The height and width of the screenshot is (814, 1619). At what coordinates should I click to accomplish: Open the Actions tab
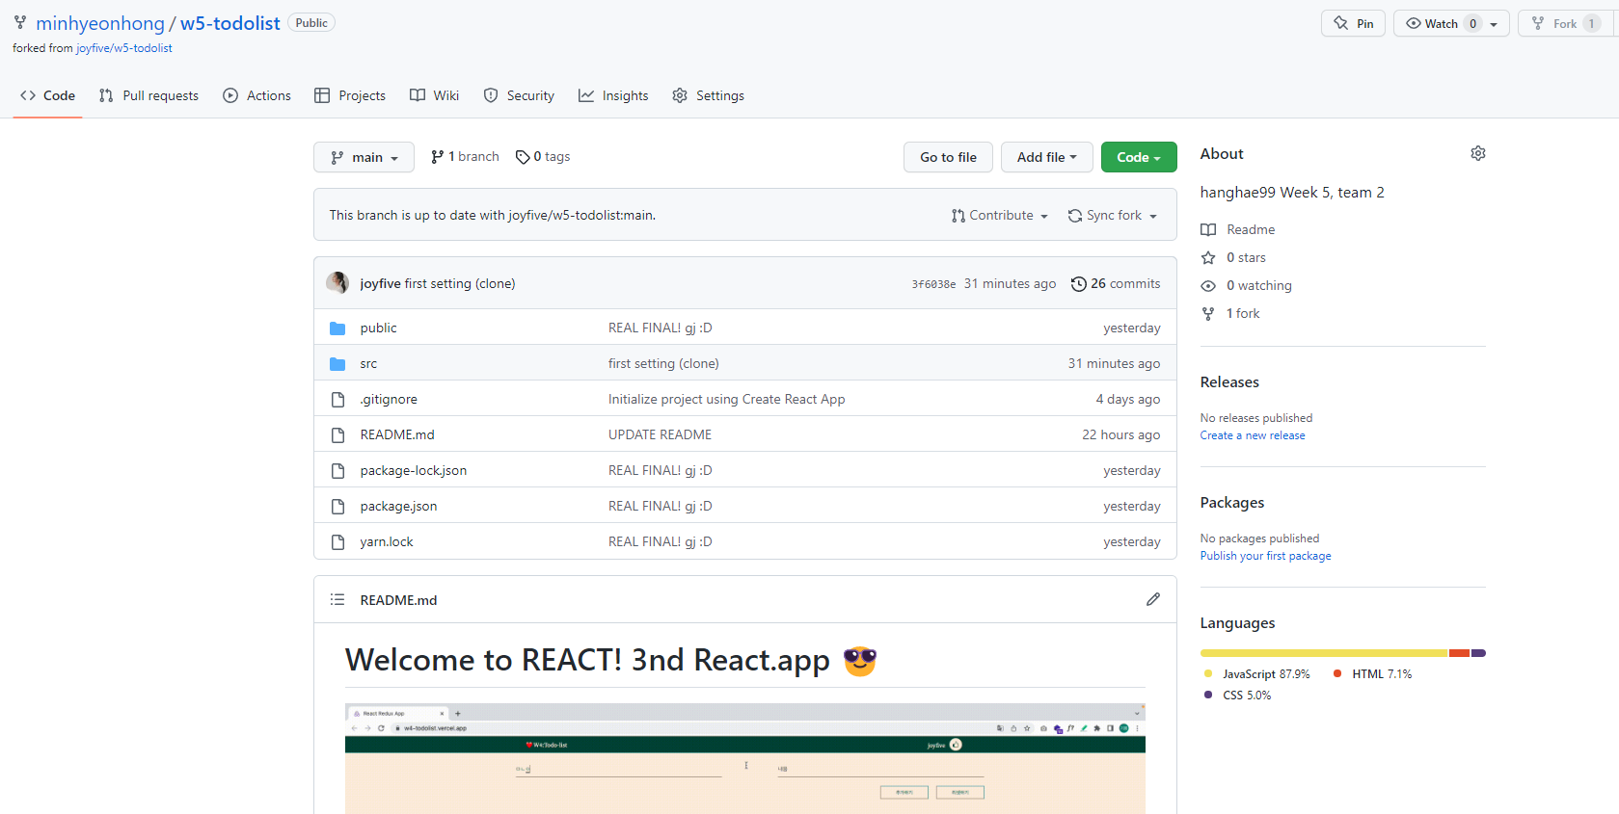256,95
